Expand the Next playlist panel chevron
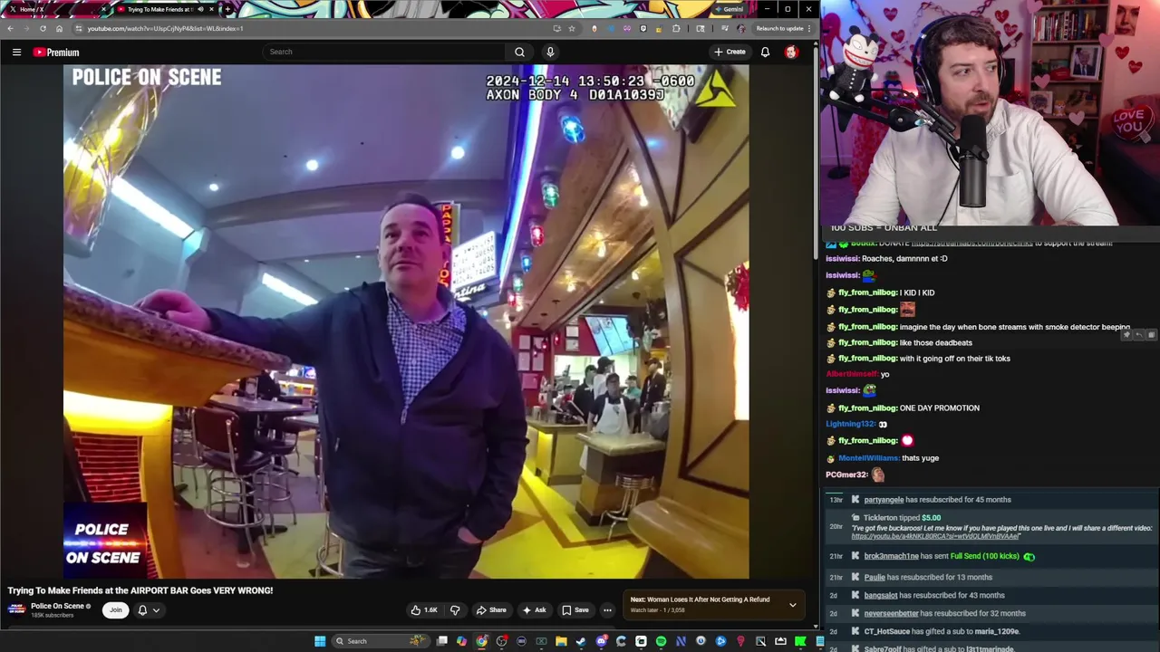Image resolution: width=1160 pixels, height=652 pixels. [792, 605]
